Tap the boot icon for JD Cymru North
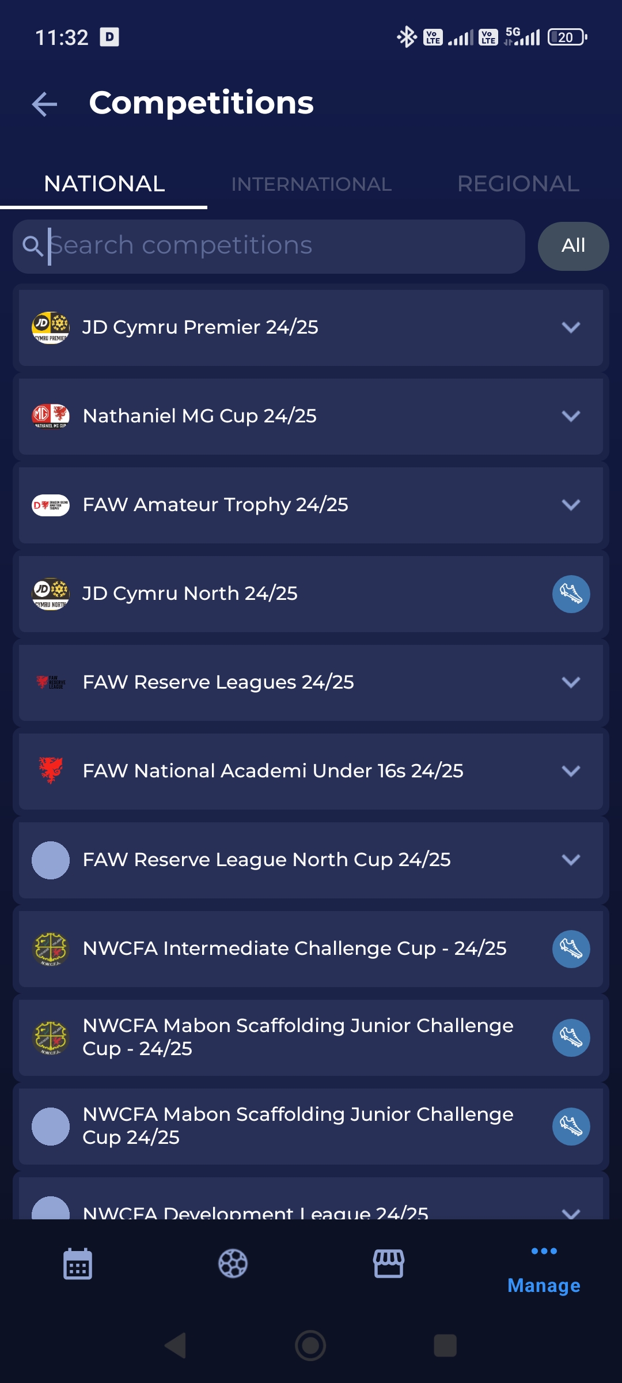 click(571, 594)
